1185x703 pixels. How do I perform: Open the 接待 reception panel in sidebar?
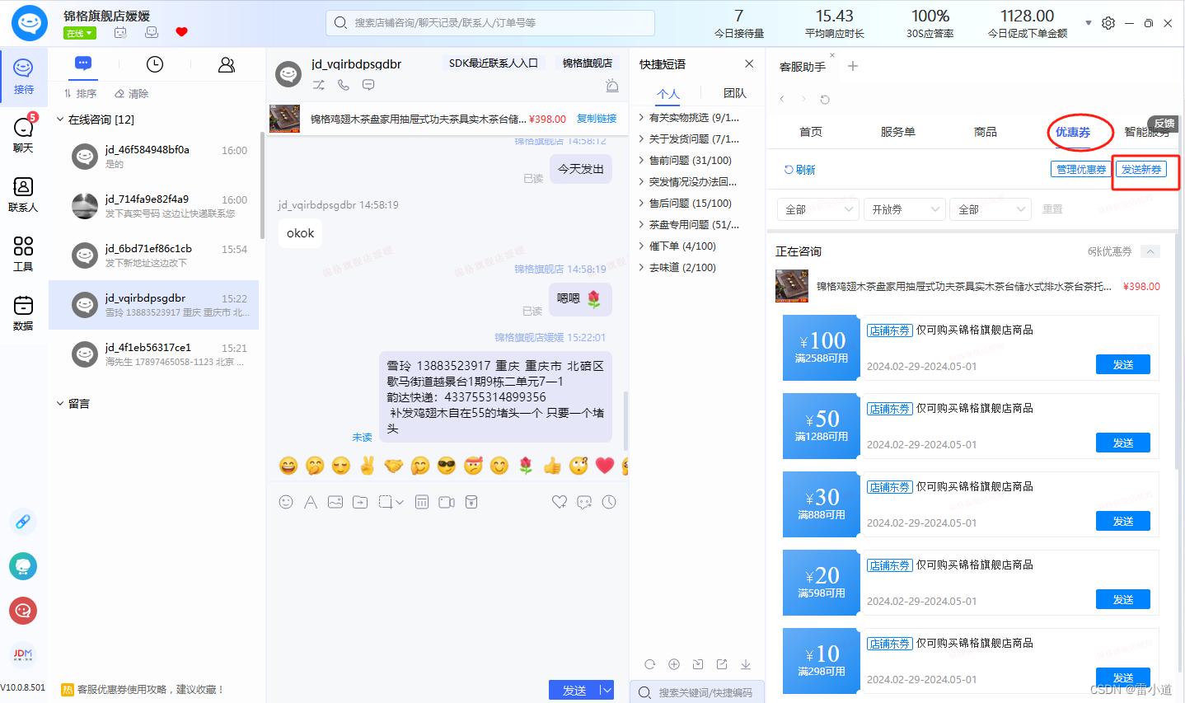[23, 77]
